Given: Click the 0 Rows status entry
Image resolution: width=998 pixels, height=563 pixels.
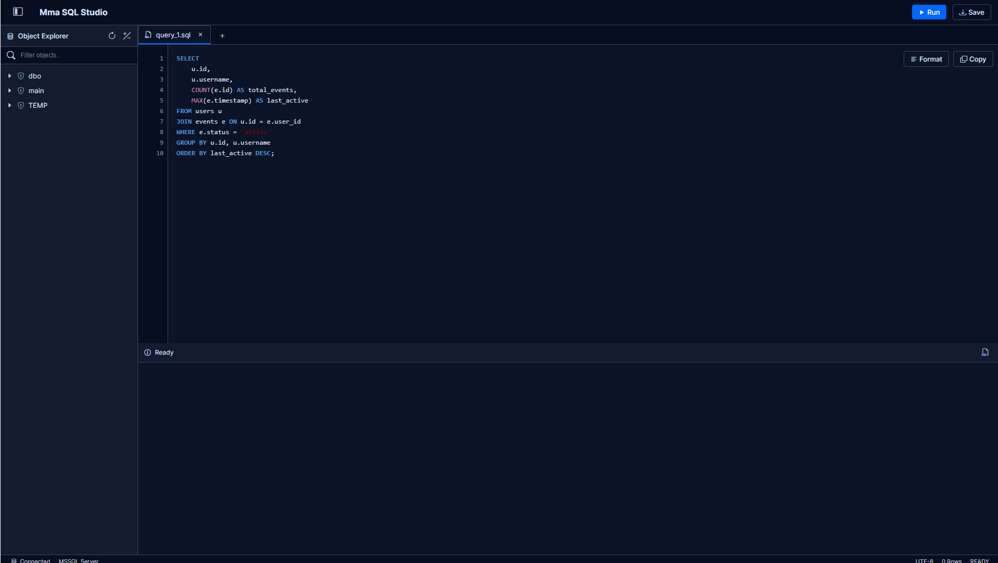Looking at the screenshot, I should (x=952, y=561).
